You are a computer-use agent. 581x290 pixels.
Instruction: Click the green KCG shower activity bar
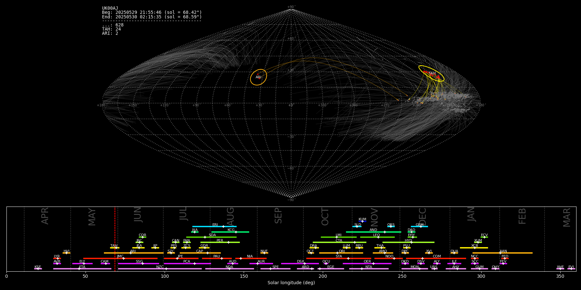(x=230, y=232)
